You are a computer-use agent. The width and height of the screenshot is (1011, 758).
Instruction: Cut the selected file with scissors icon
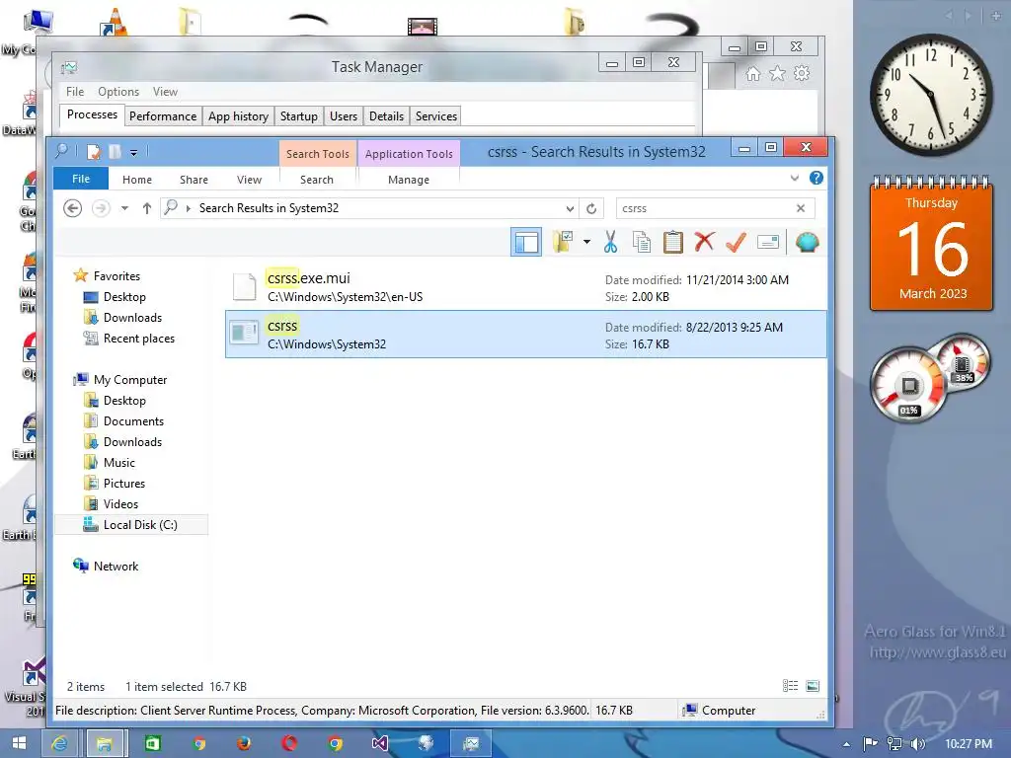coord(610,243)
